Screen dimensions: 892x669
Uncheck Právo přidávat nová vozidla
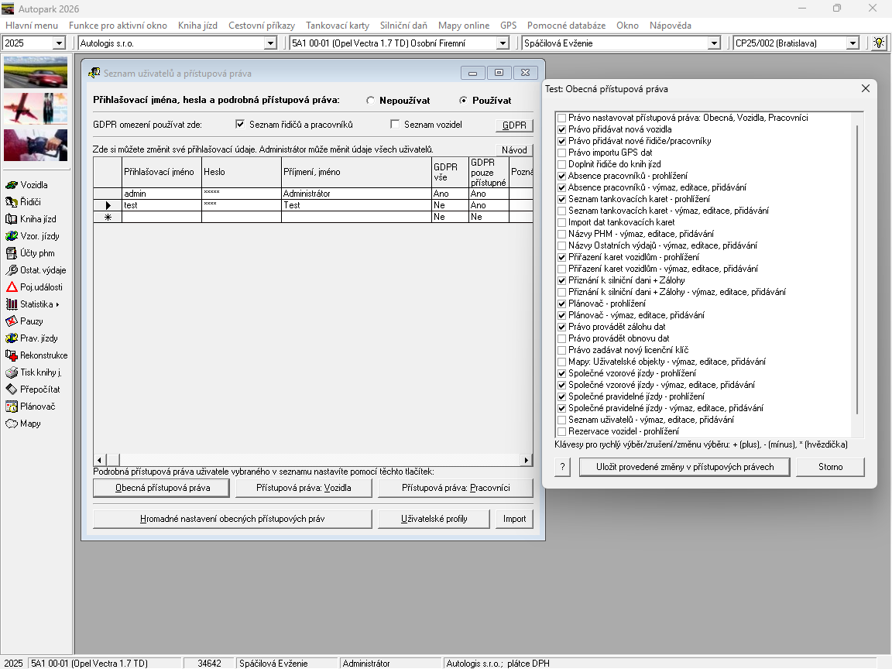coord(561,130)
